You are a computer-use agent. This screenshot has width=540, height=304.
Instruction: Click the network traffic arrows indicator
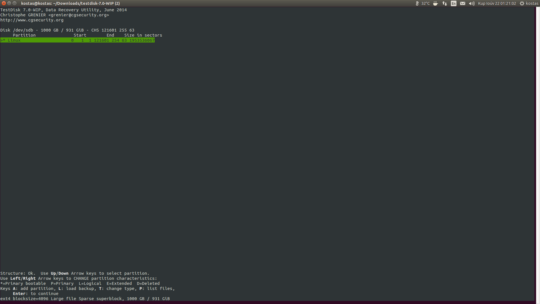click(444, 3)
